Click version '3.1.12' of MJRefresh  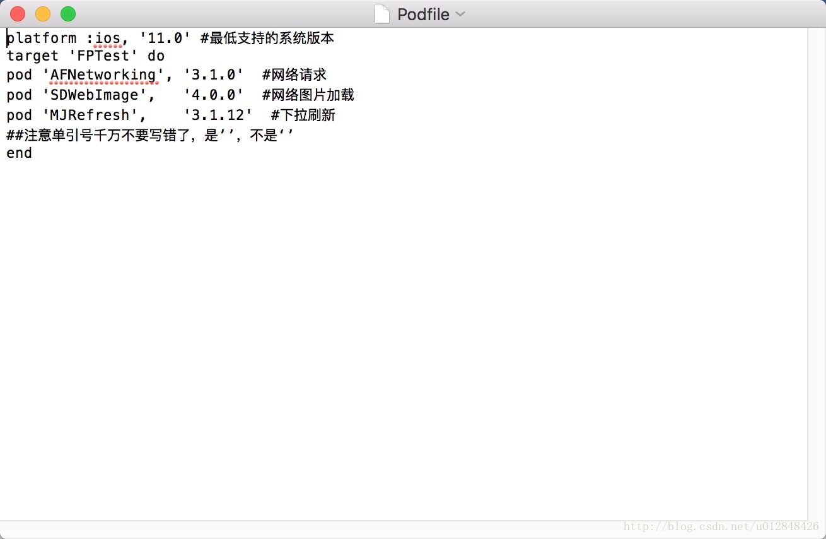coord(218,115)
